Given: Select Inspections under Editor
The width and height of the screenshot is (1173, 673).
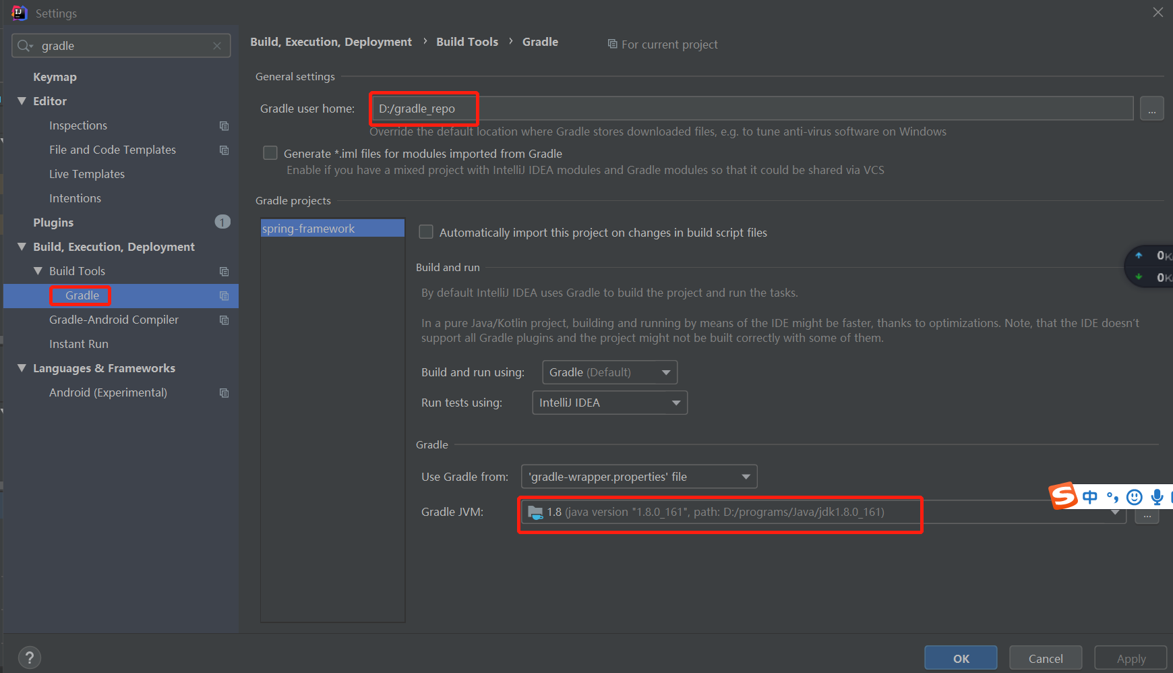Looking at the screenshot, I should click(78, 125).
